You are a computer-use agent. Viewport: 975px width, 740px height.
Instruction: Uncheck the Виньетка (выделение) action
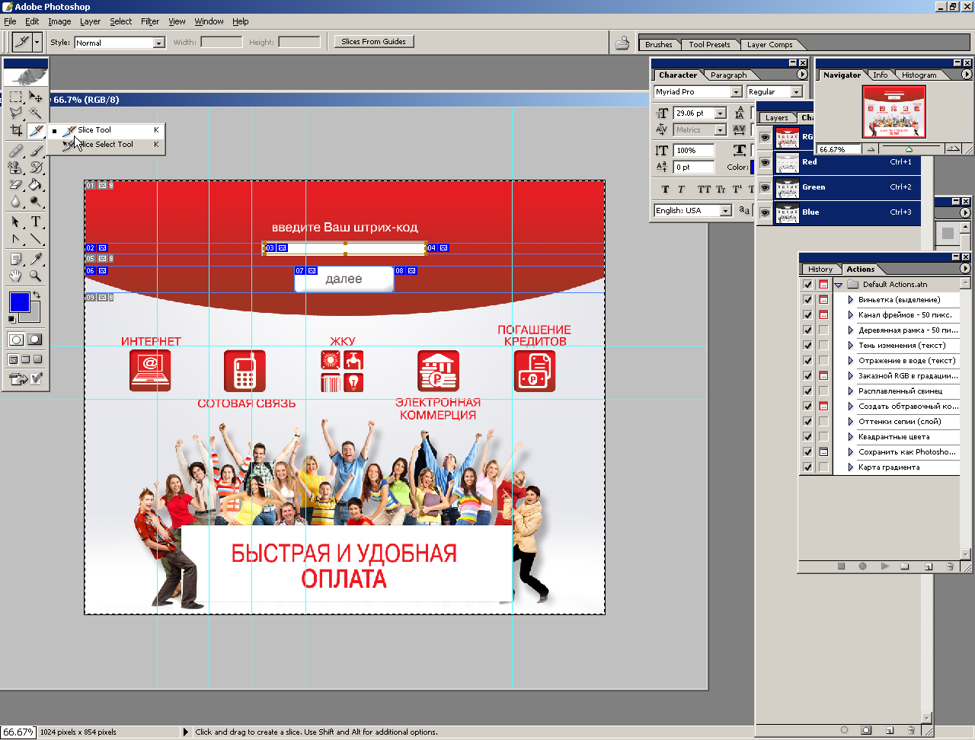coord(807,300)
